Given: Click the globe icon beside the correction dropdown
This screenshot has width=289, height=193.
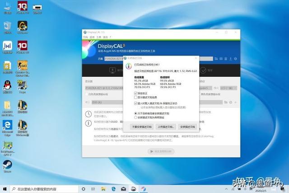Looking at the screenshot, I should (x=231, y=102).
